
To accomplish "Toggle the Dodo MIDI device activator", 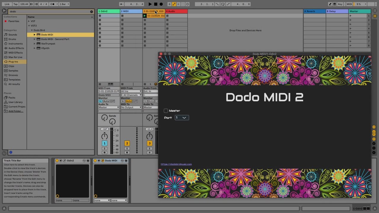I will pos(95,161).
